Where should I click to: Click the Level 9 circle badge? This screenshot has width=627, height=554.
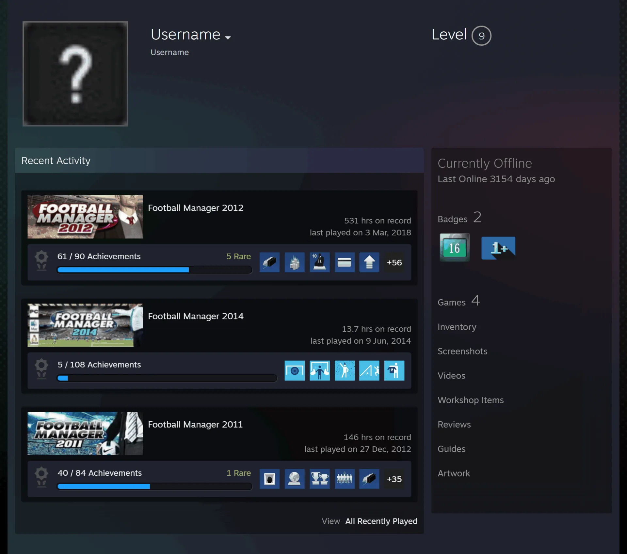(x=481, y=36)
